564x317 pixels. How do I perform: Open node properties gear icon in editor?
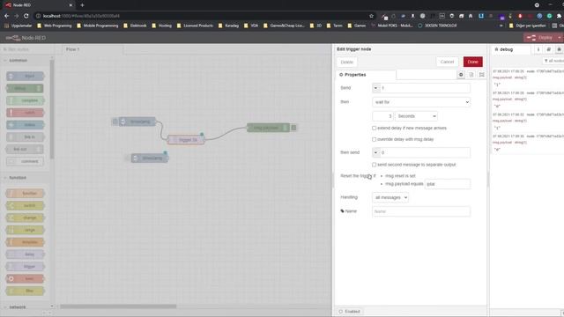coord(461,74)
